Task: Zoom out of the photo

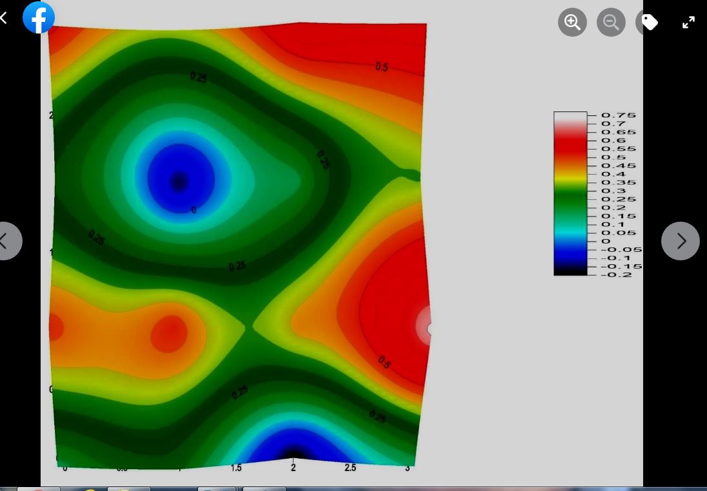Action: tap(610, 22)
